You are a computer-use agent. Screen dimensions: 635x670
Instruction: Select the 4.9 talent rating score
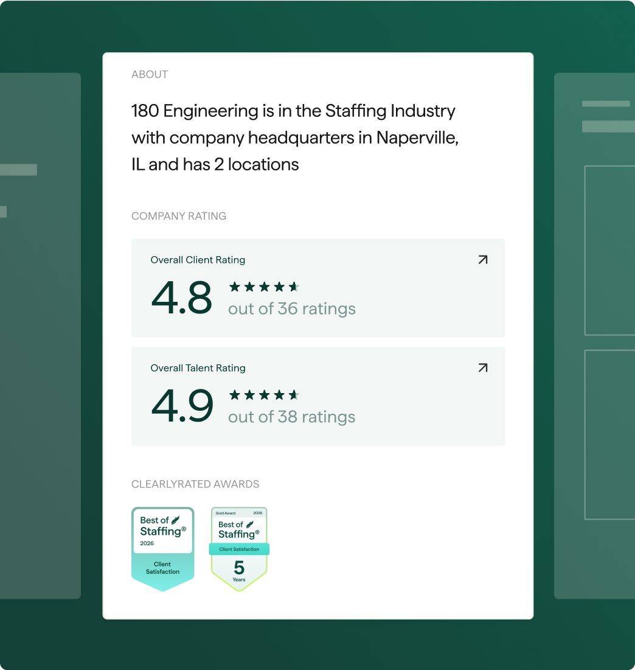pos(182,405)
